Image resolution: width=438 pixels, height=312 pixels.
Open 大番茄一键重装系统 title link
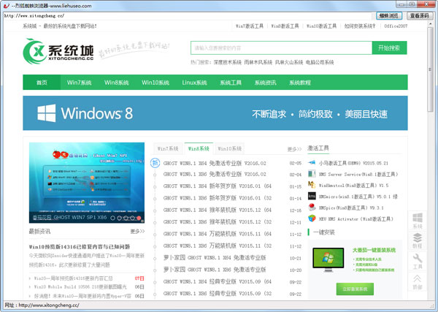(x=374, y=250)
